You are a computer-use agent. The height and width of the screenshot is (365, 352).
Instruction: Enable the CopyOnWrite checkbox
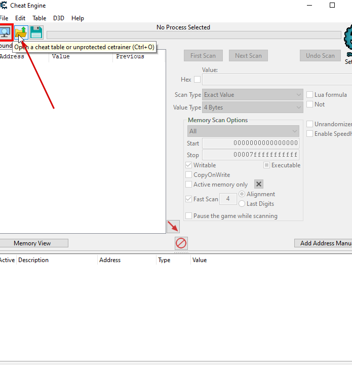pos(188,174)
